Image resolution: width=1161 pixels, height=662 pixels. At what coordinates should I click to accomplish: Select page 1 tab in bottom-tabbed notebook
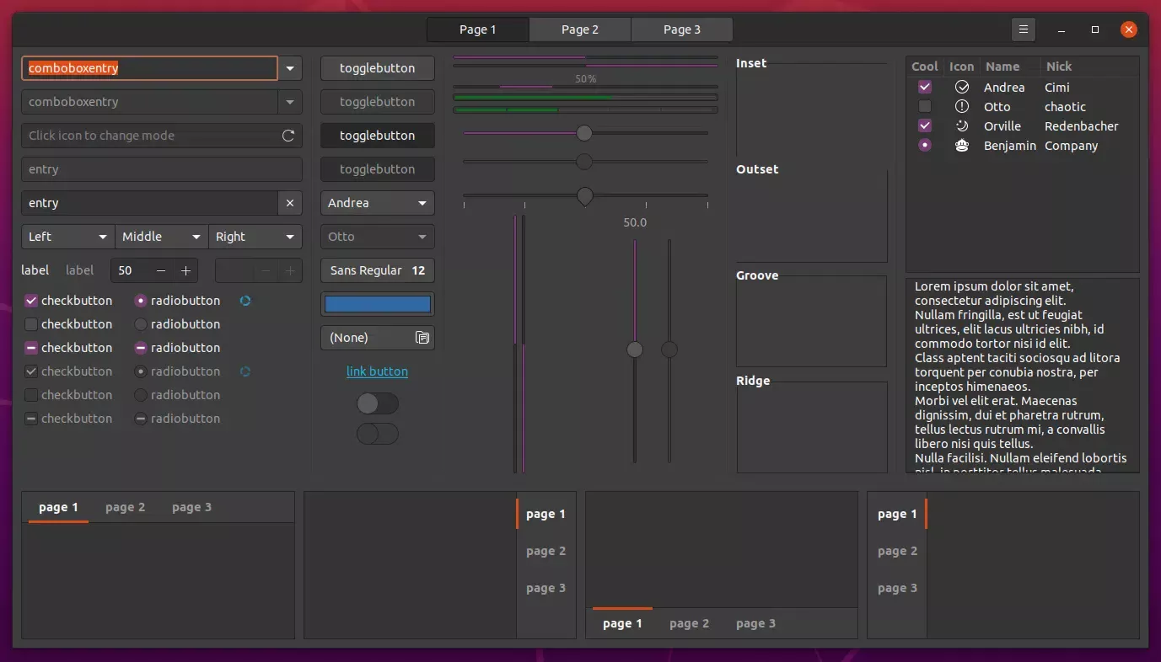point(622,623)
